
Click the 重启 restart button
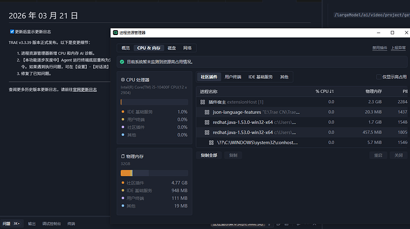378,155
